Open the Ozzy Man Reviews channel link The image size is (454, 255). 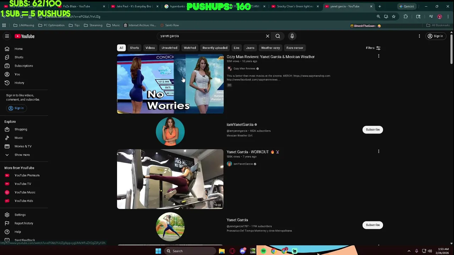pyautogui.click(x=244, y=69)
